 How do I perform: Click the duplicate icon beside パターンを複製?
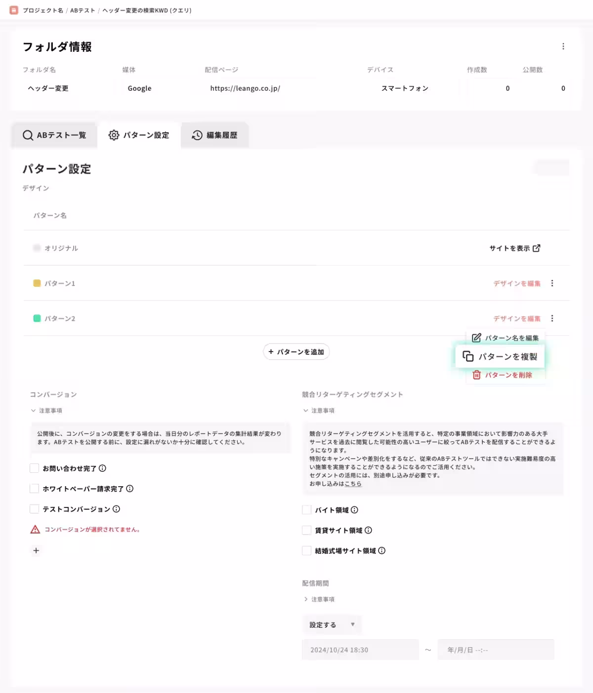[x=468, y=355]
